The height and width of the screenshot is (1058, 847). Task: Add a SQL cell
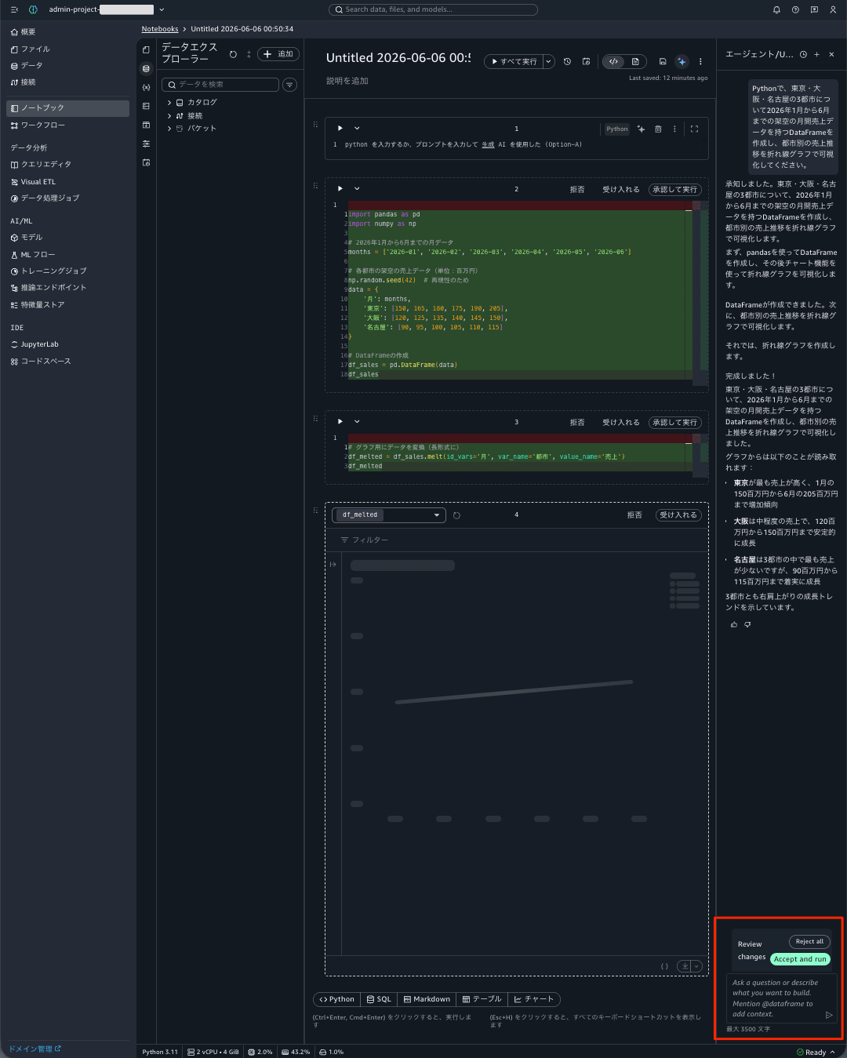pyautogui.click(x=379, y=999)
